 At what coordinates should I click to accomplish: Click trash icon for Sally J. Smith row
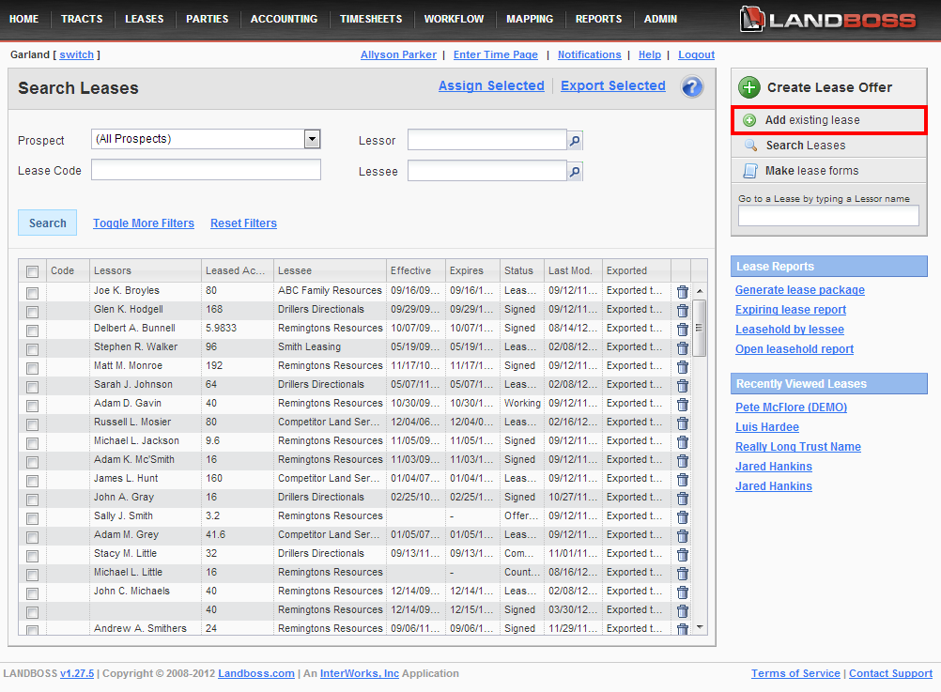pos(683,517)
